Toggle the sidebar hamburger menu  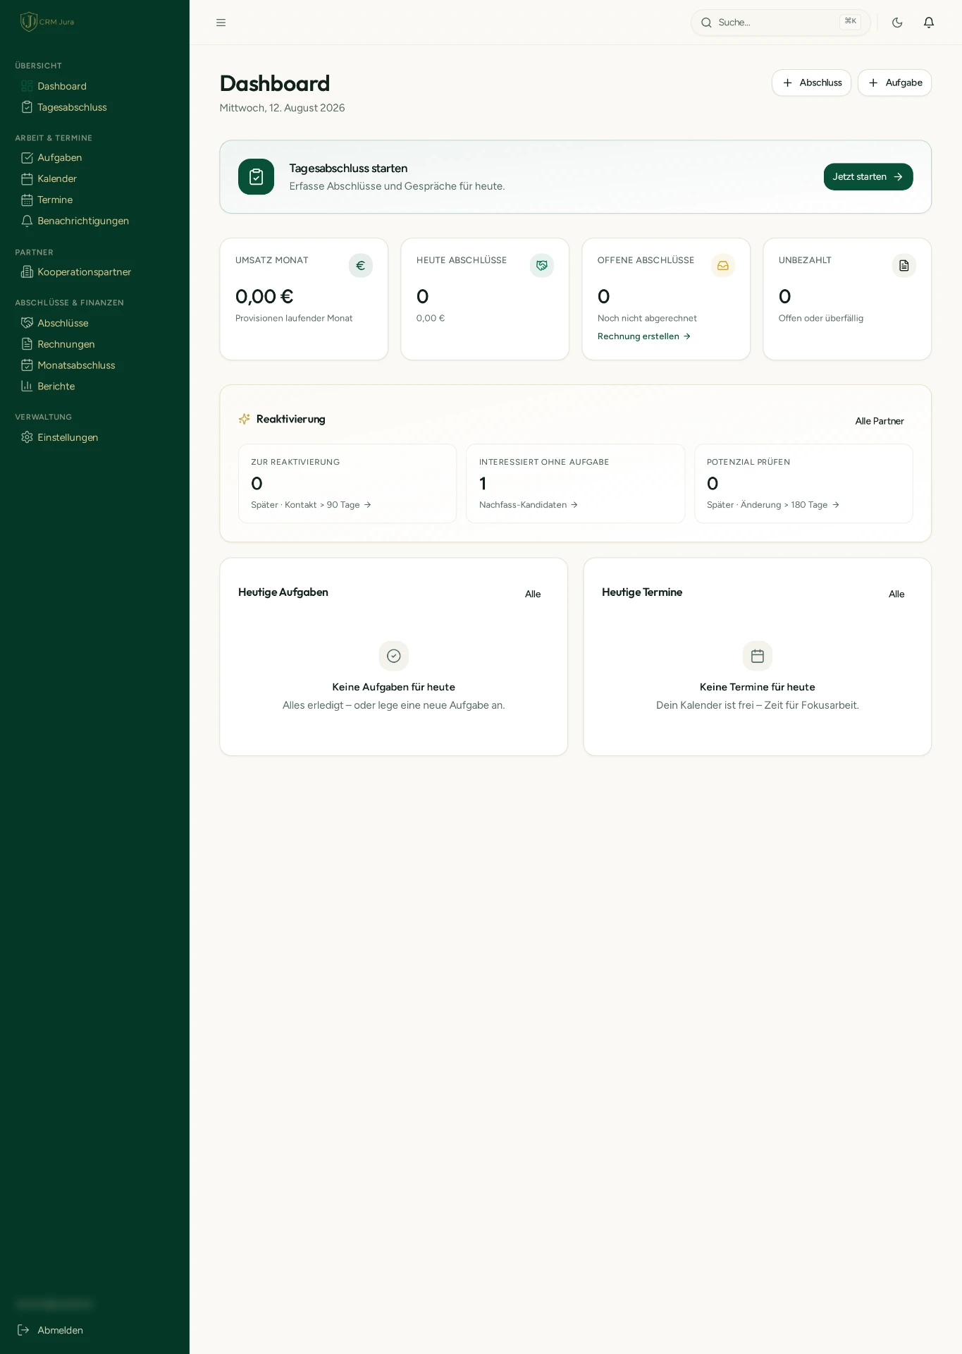[221, 23]
